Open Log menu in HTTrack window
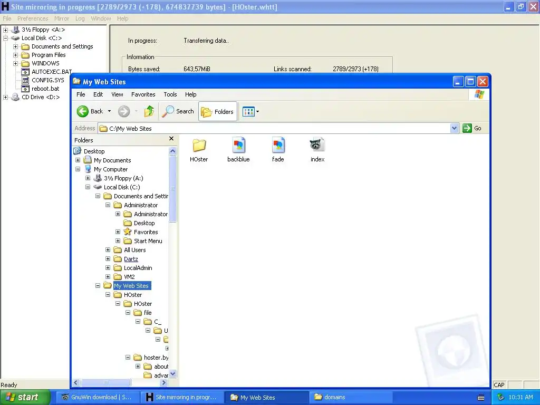540x405 pixels. click(x=80, y=18)
